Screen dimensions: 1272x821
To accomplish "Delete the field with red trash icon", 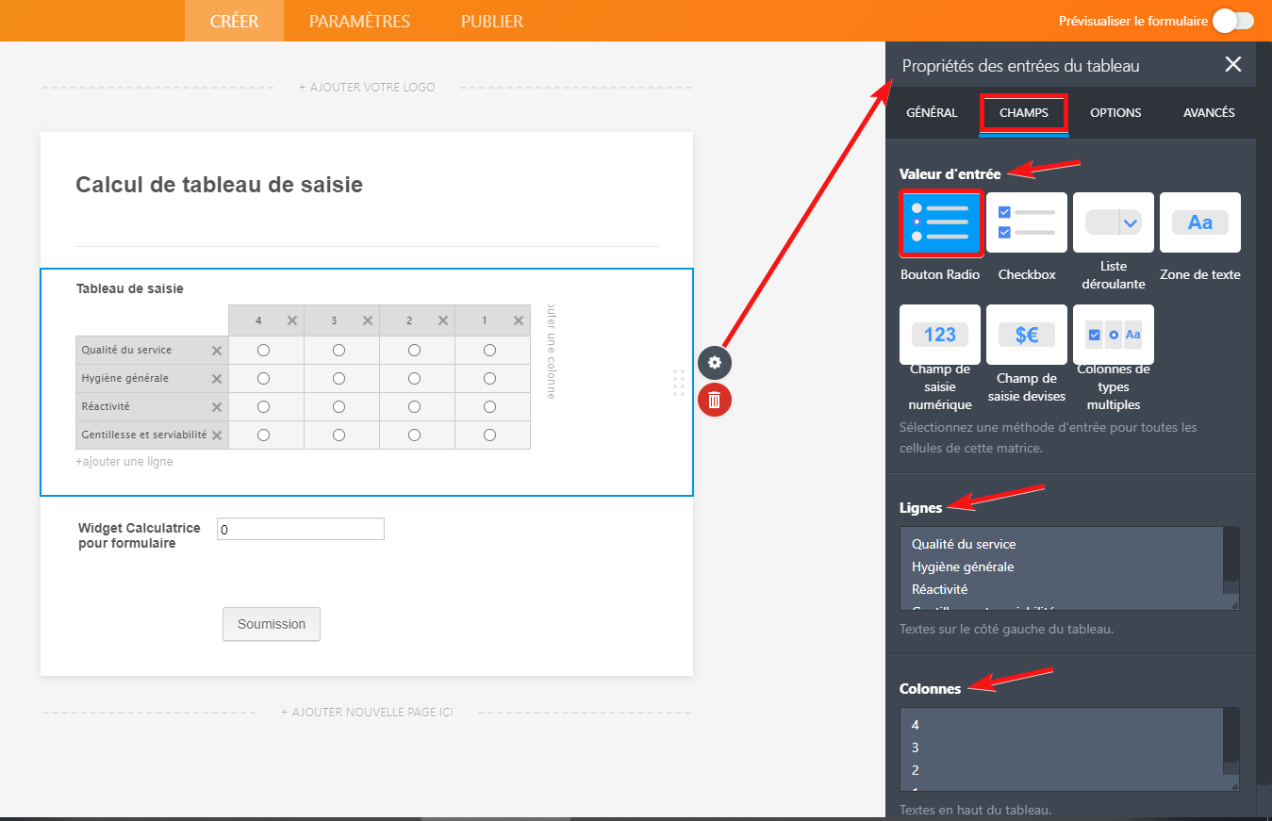I will click(715, 400).
